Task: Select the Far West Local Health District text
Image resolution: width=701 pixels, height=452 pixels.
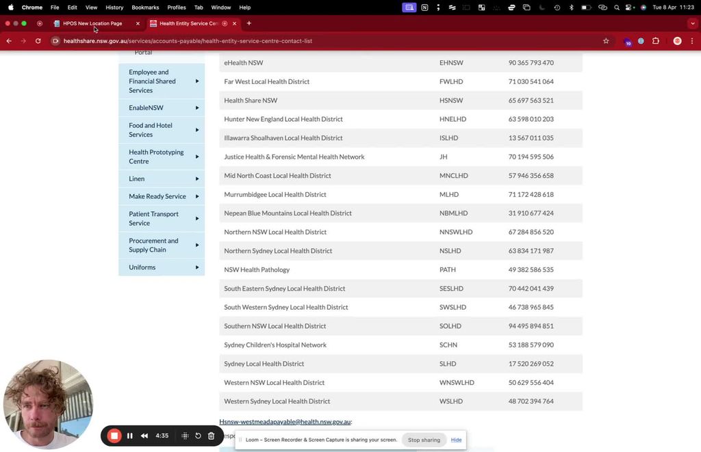Action: [266, 82]
